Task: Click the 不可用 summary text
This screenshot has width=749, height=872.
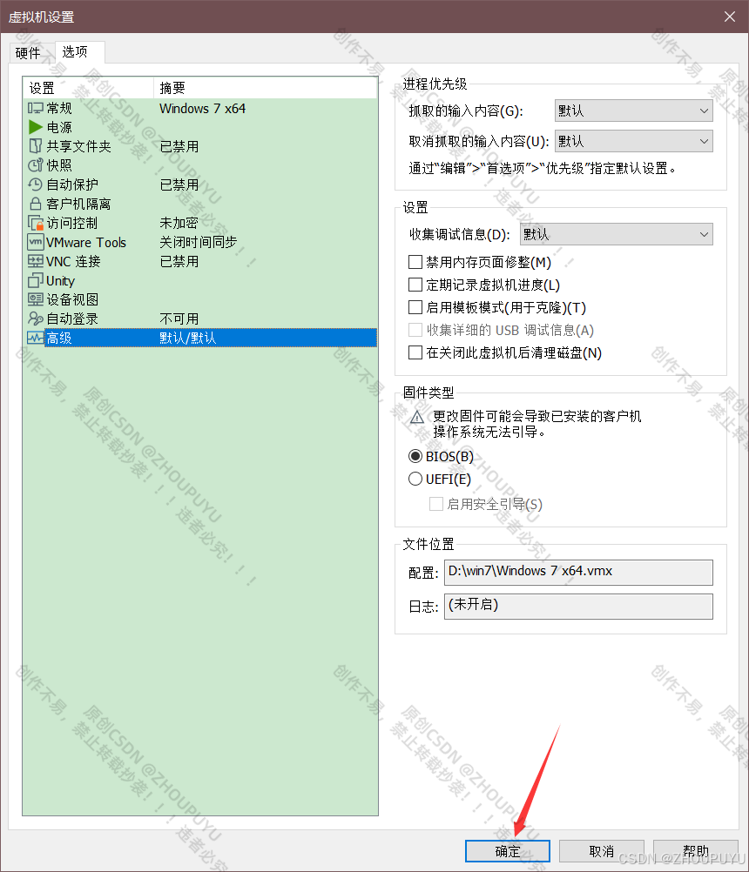Action: point(179,319)
